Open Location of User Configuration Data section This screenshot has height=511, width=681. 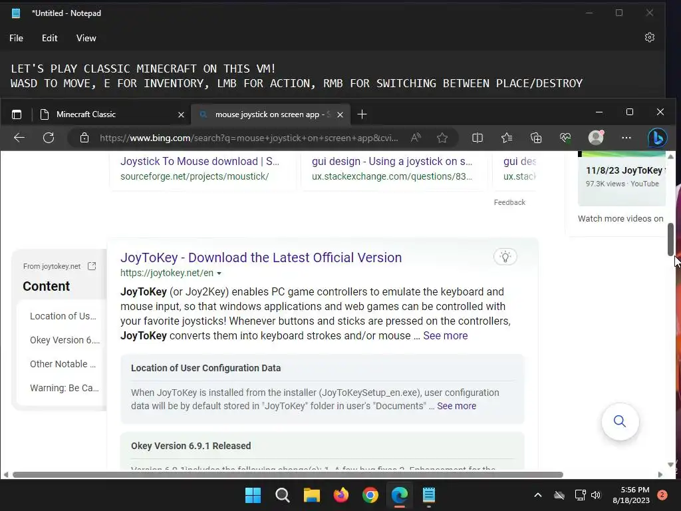(206, 368)
